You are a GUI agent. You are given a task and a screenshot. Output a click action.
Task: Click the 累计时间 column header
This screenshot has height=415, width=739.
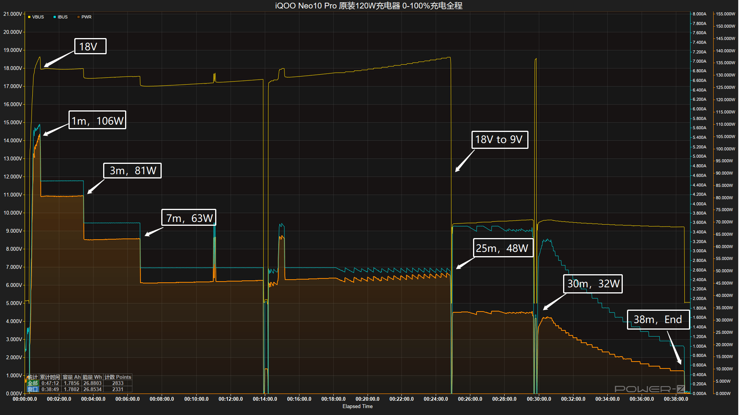(50, 377)
